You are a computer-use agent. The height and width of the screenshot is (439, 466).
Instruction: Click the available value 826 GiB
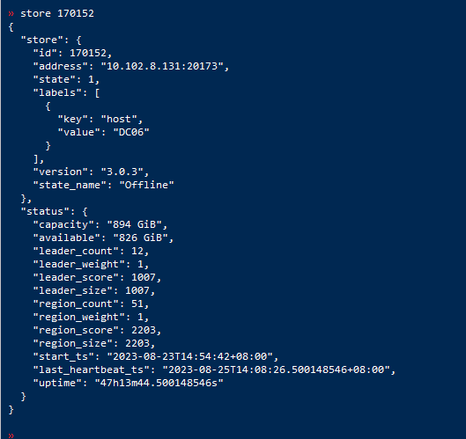coord(140,238)
